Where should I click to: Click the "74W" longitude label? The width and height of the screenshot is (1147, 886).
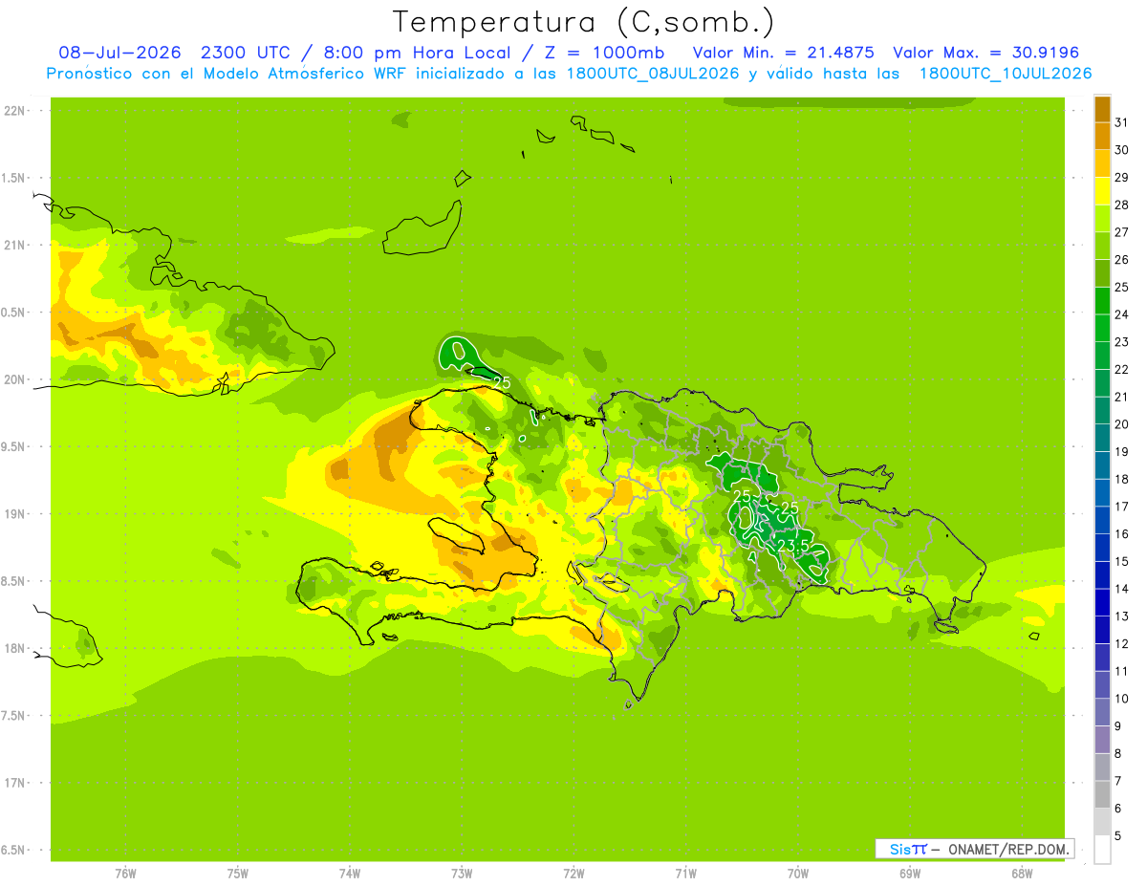coord(350,873)
